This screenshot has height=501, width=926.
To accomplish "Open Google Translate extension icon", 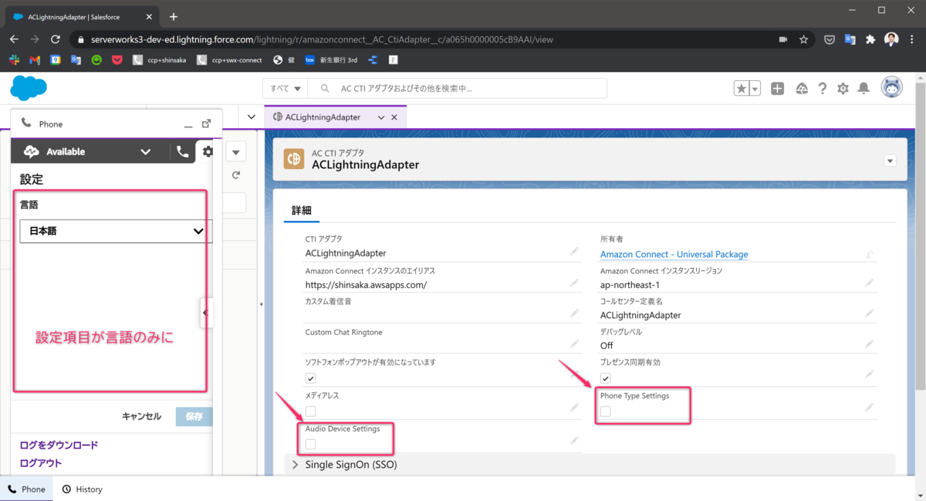I will click(850, 39).
